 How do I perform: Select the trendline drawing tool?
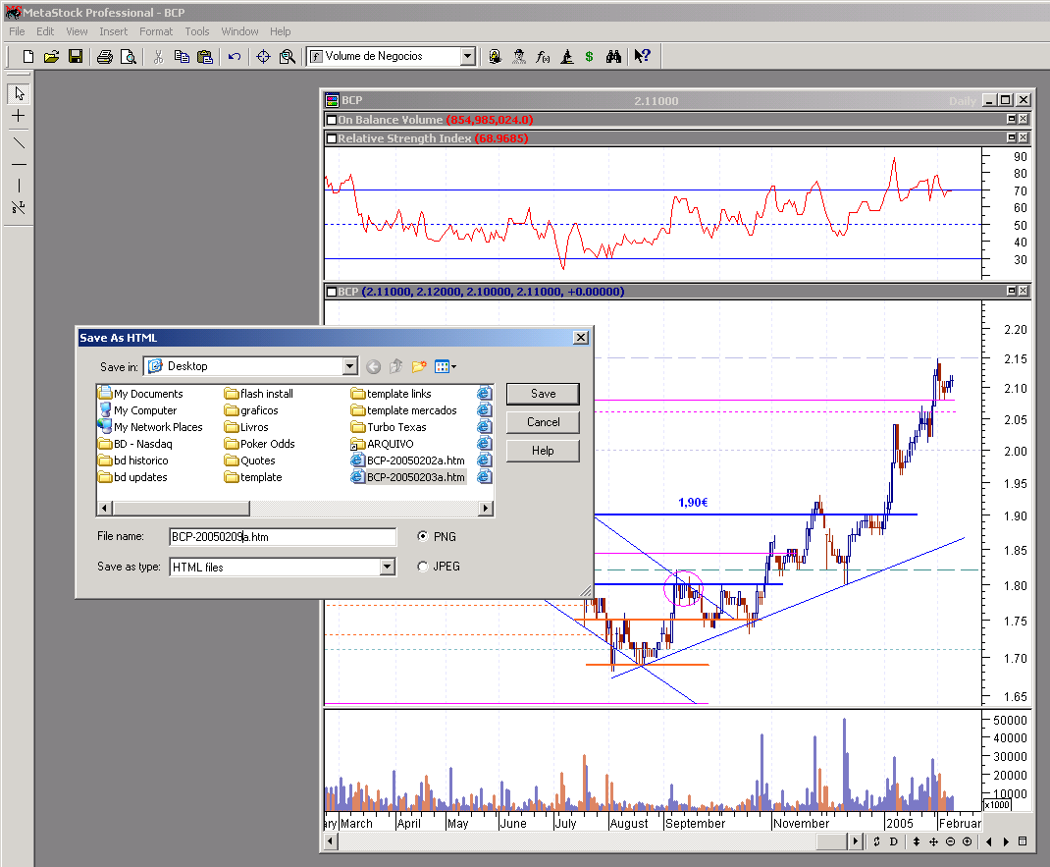click(19, 140)
